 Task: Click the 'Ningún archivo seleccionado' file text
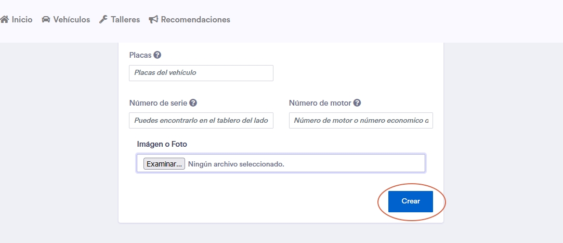tap(236, 164)
